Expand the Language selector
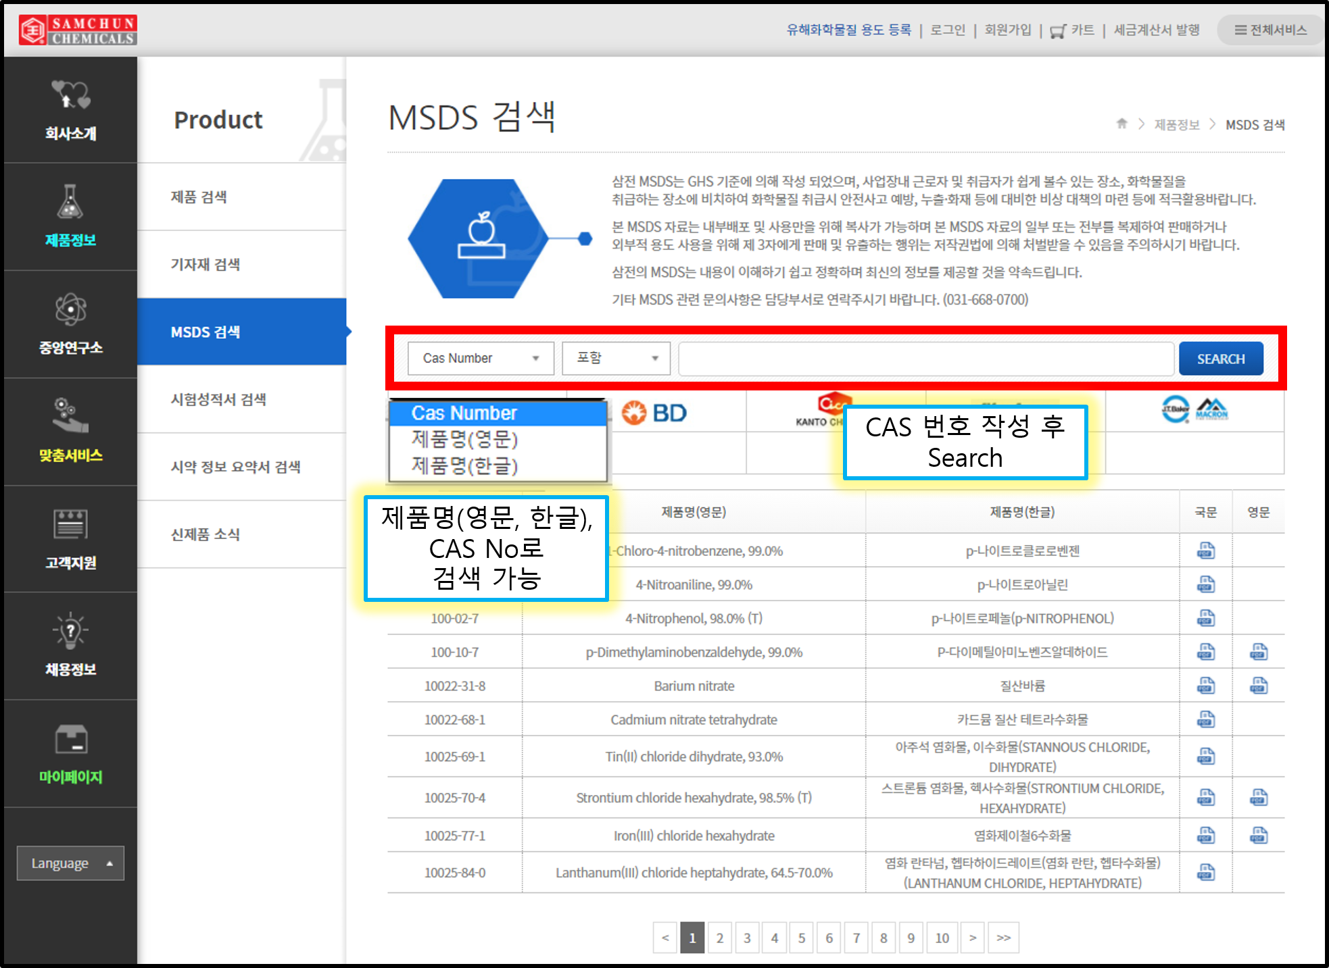This screenshot has height=968, width=1329. [x=70, y=863]
